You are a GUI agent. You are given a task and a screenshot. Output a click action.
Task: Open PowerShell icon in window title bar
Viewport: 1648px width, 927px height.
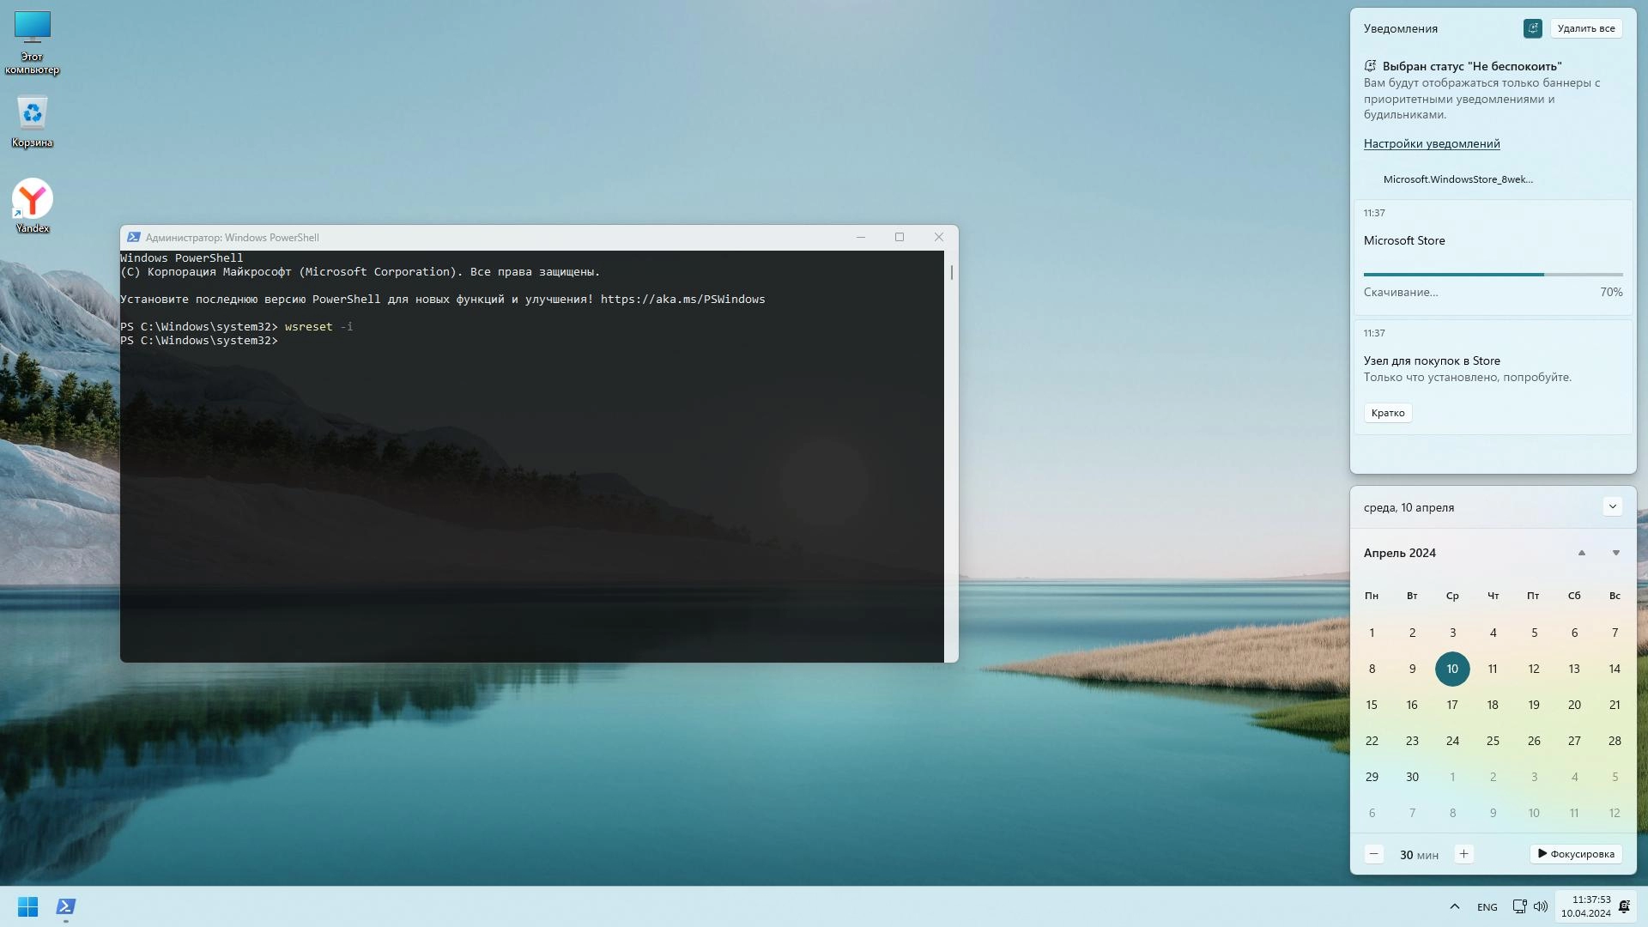tap(133, 238)
